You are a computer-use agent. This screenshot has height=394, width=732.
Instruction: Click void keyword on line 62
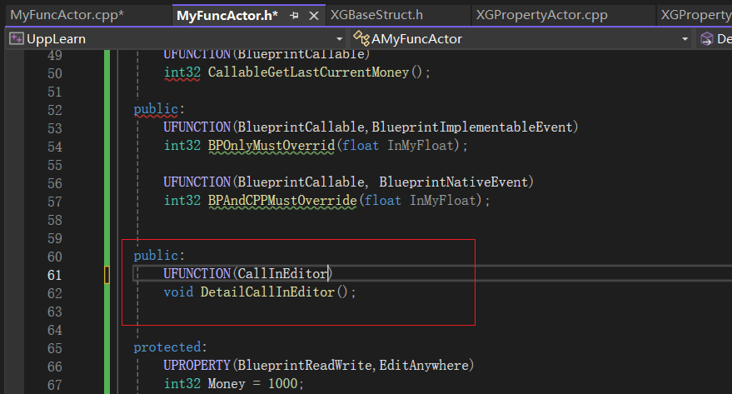[178, 292]
